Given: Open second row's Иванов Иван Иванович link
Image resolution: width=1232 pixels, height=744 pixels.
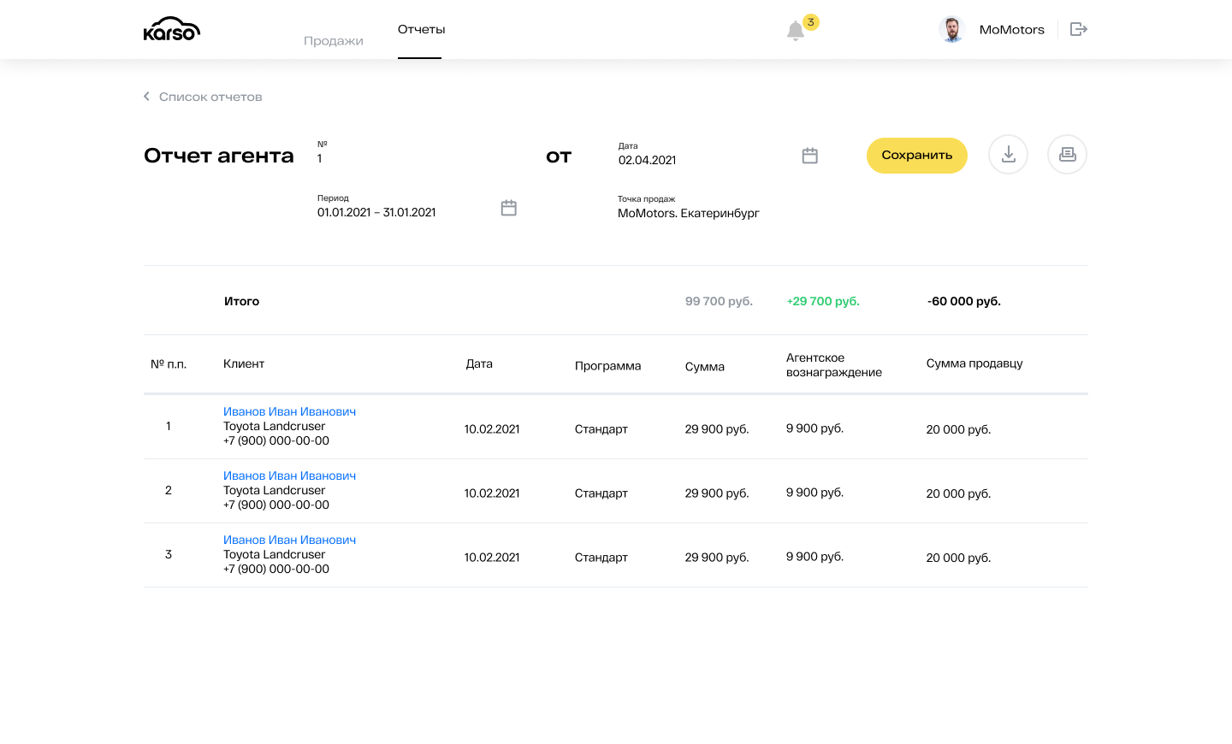Looking at the screenshot, I should pos(289,475).
